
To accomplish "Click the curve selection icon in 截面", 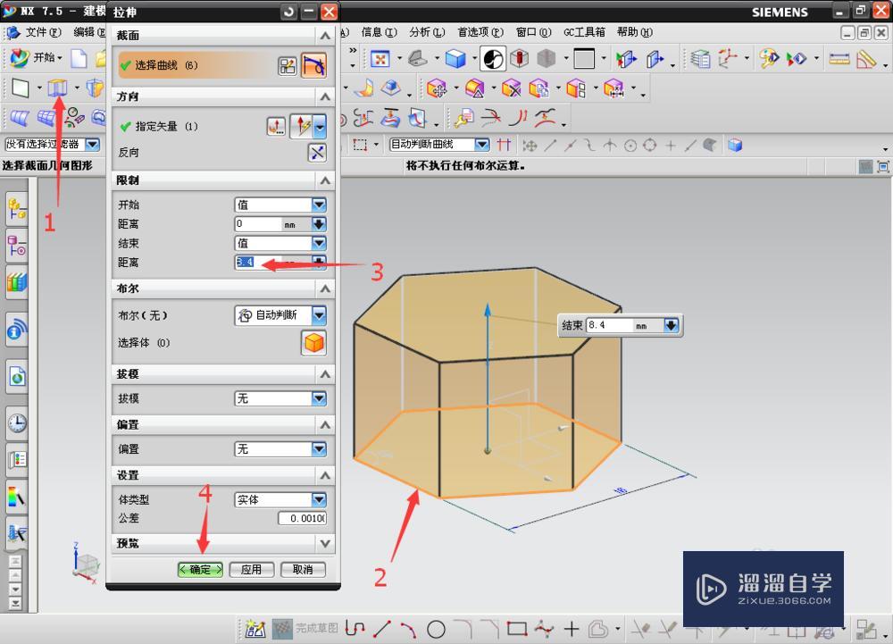I will 313,65.
